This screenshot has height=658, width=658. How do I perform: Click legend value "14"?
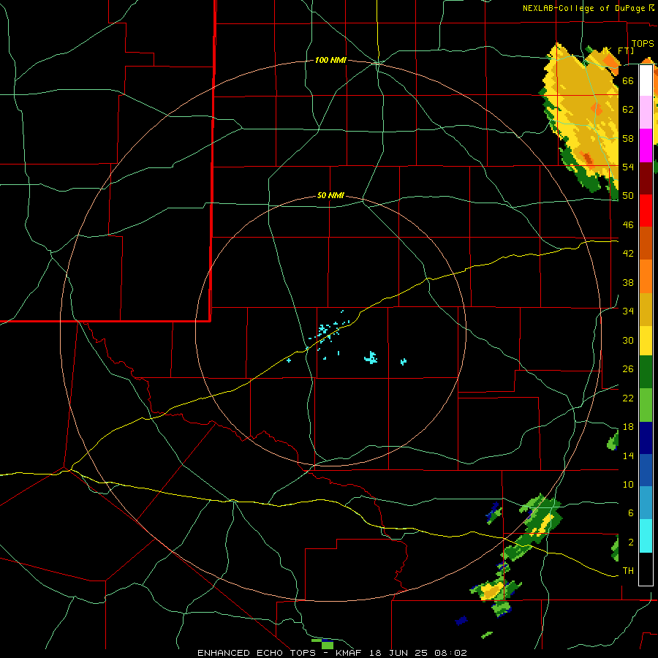click(628, 455)
